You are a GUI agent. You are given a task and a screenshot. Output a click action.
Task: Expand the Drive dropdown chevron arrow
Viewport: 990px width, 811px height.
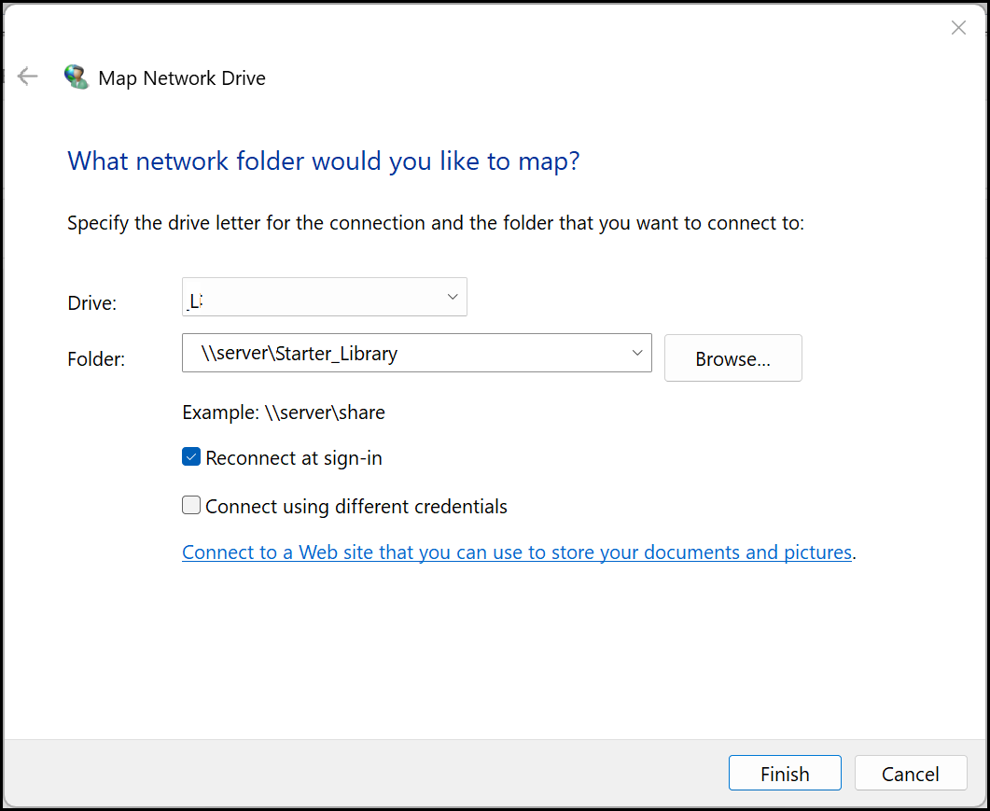tap(453, 297)
